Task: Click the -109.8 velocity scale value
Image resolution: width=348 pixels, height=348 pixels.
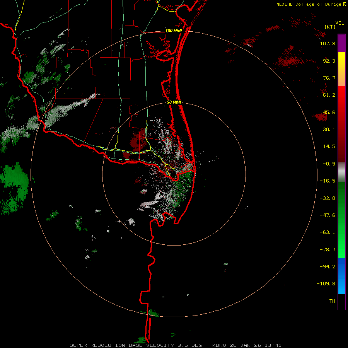Action: [326, 284]
